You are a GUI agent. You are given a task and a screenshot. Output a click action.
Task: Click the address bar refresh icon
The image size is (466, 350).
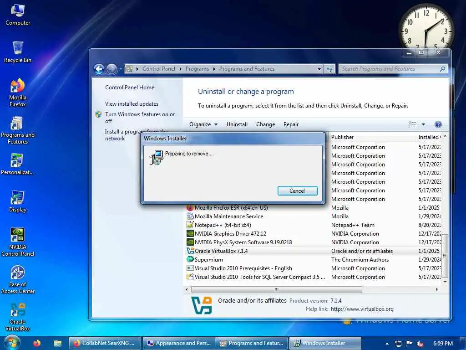[x=329, y=69]
